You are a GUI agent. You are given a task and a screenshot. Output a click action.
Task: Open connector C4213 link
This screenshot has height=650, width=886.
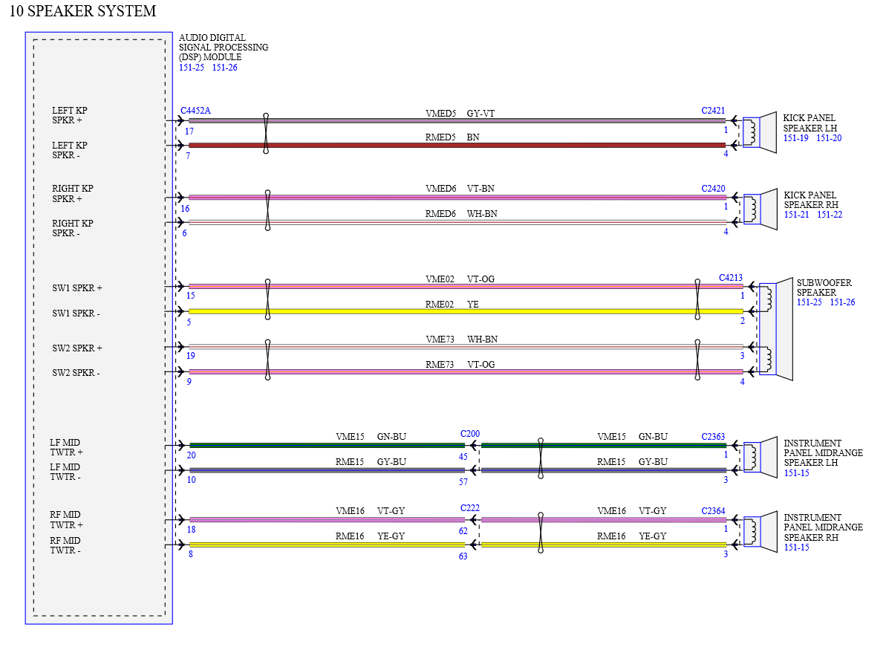tap(731, 278)
